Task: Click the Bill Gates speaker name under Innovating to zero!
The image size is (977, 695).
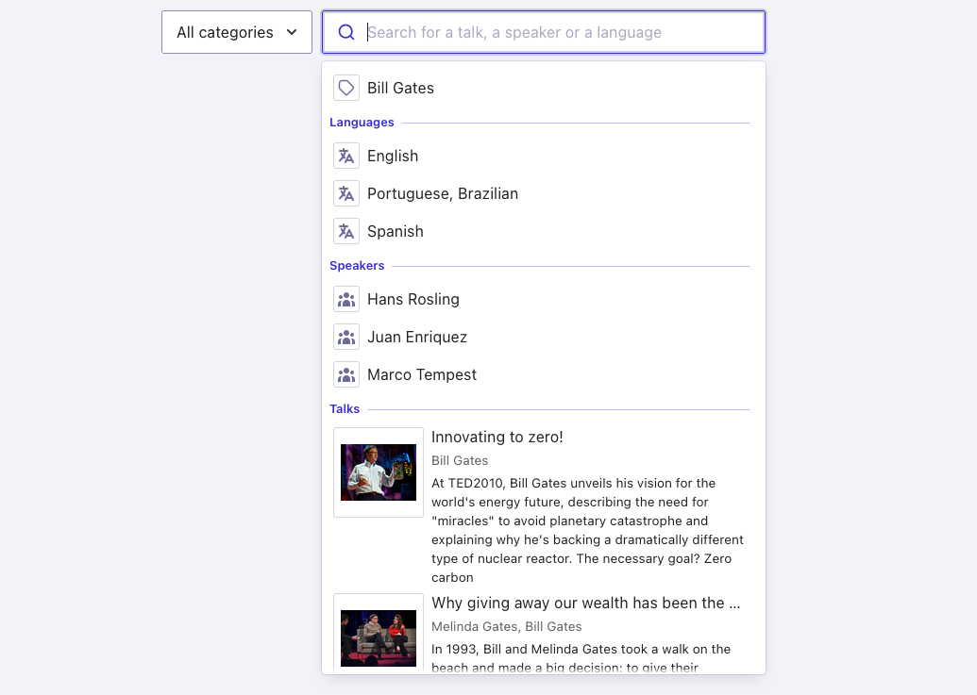Action: (460, 460)
